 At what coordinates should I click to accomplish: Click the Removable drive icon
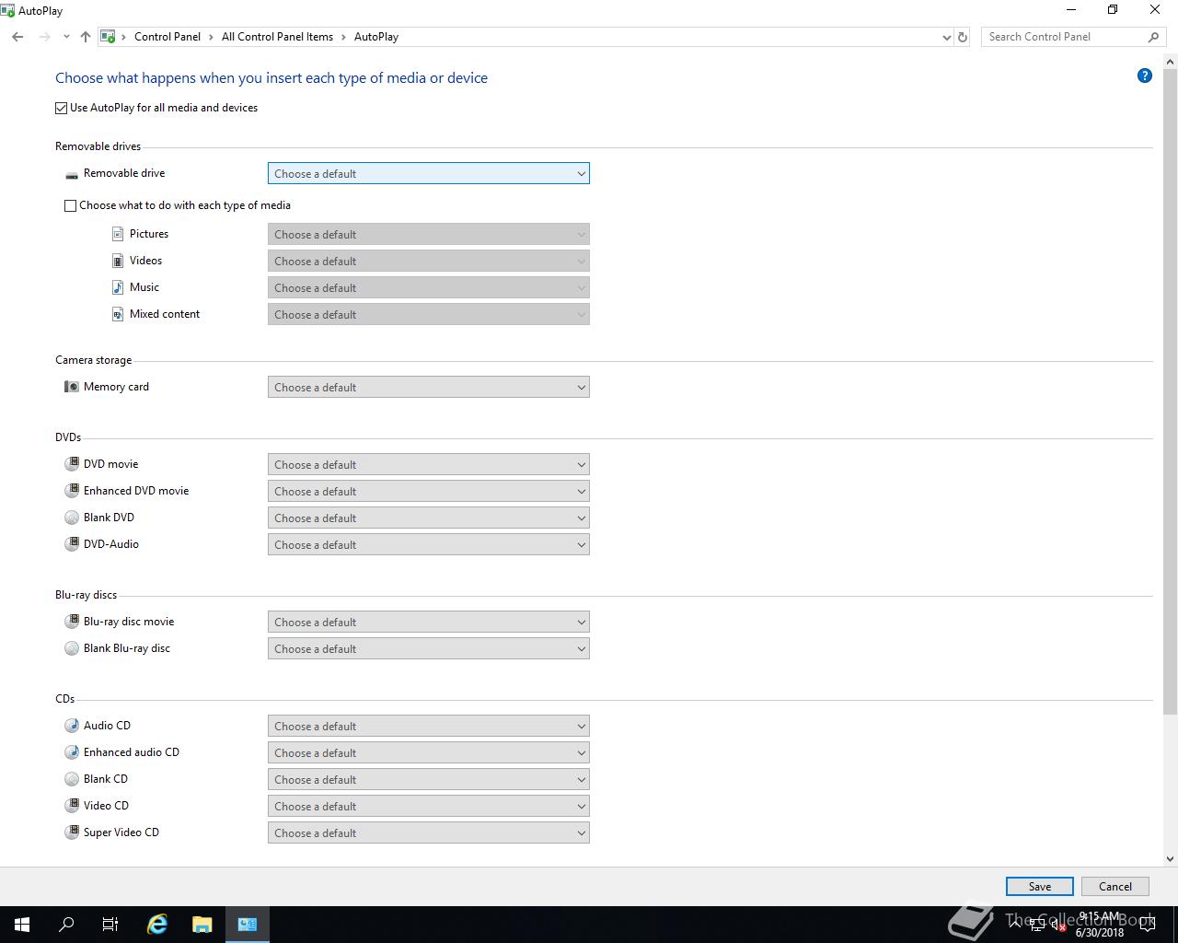pyautogui.click(x=72, y=174)
